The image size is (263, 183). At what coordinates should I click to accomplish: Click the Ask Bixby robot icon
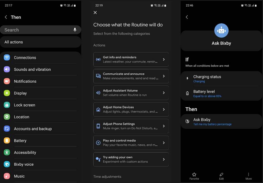(221, 30)
